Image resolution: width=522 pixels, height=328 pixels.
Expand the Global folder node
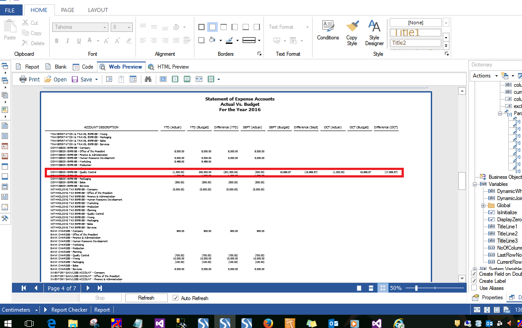(483, 205)
